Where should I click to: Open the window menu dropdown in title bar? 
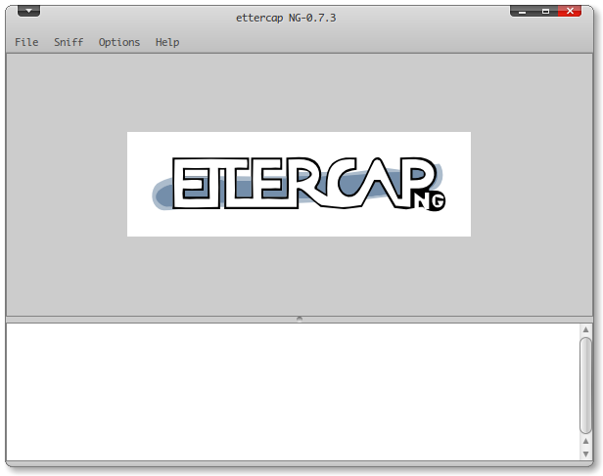click(x=28, y=11)
